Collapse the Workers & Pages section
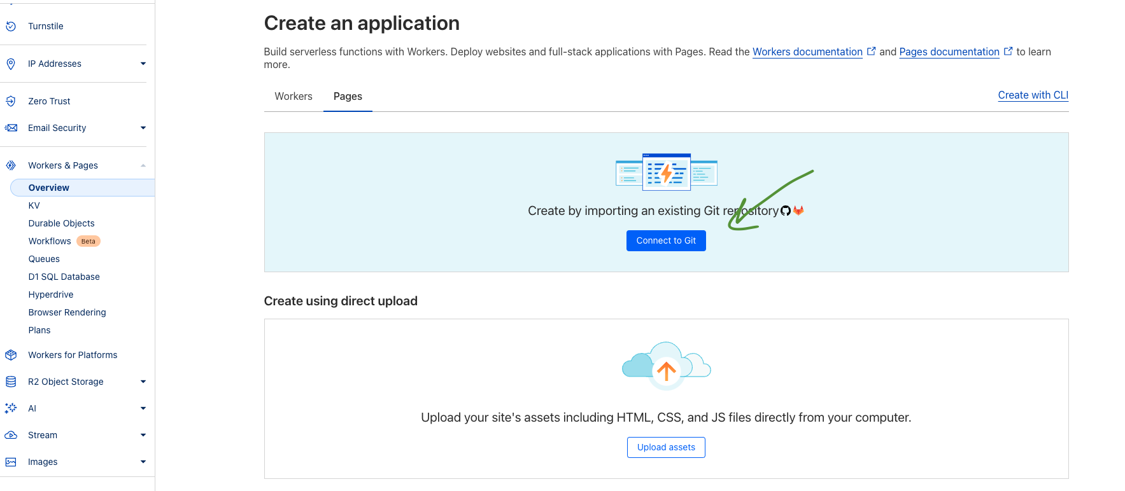1125x491 pixels. click(x=143, y=165)
